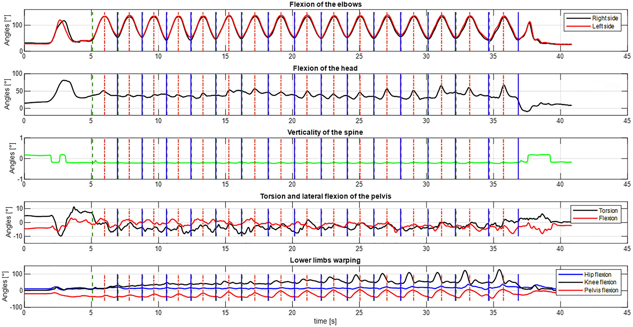Click the "Angles [°]" label of the elbows plot
This screenshot has height=327, width=633.
tap(7, 30)
